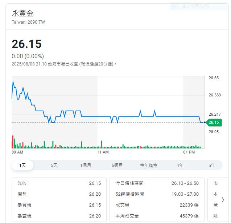Switch chart to 5天 range
Image resolution: width=231 pixels, height=223 pixels.
tap(54, 165)
